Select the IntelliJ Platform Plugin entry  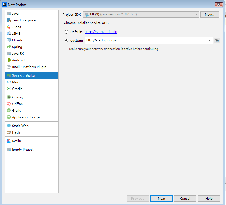(32, 67)
